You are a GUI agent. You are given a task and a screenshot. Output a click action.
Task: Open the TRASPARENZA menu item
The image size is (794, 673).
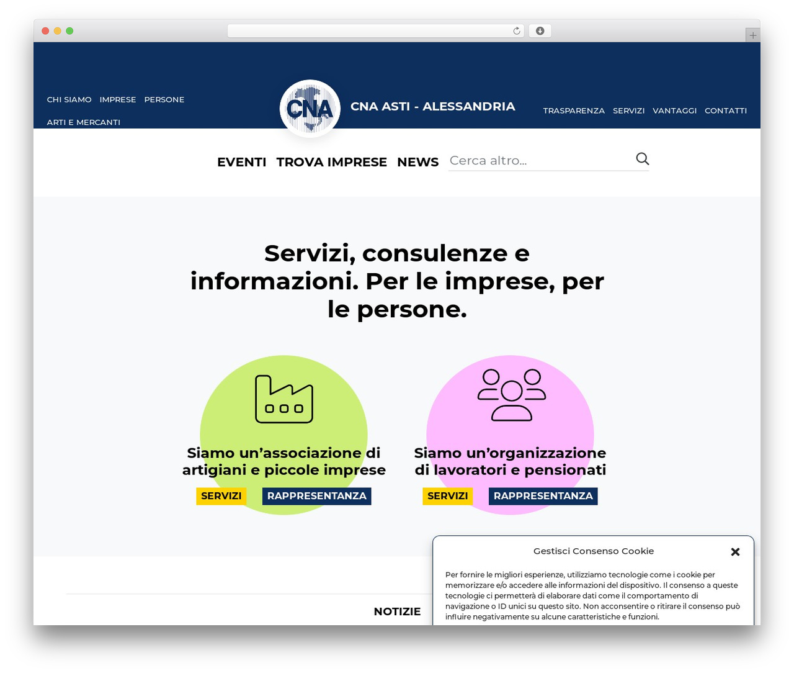[574, 111]
